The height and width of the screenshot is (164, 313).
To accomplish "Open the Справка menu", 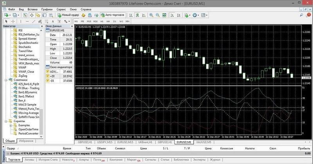I will pos(86,9).
